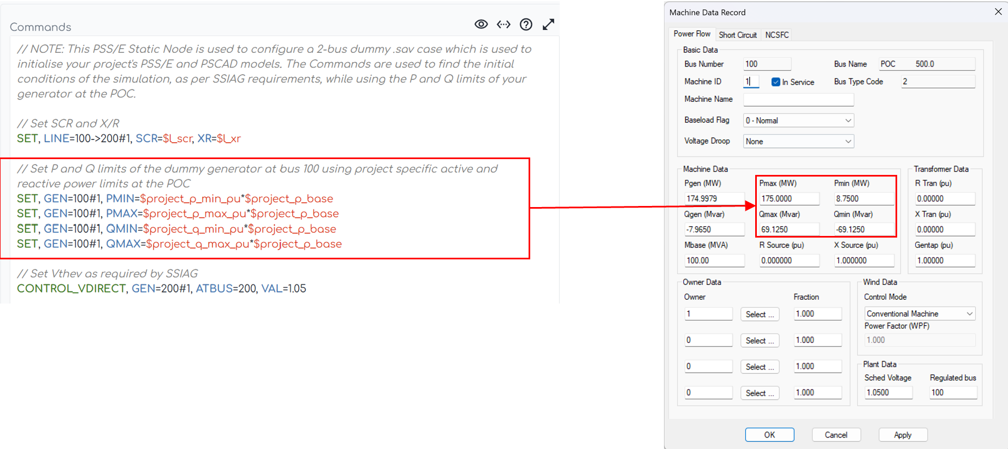
Task: Click the Qmin (Mvar) field
Action: tap(864, 229)
